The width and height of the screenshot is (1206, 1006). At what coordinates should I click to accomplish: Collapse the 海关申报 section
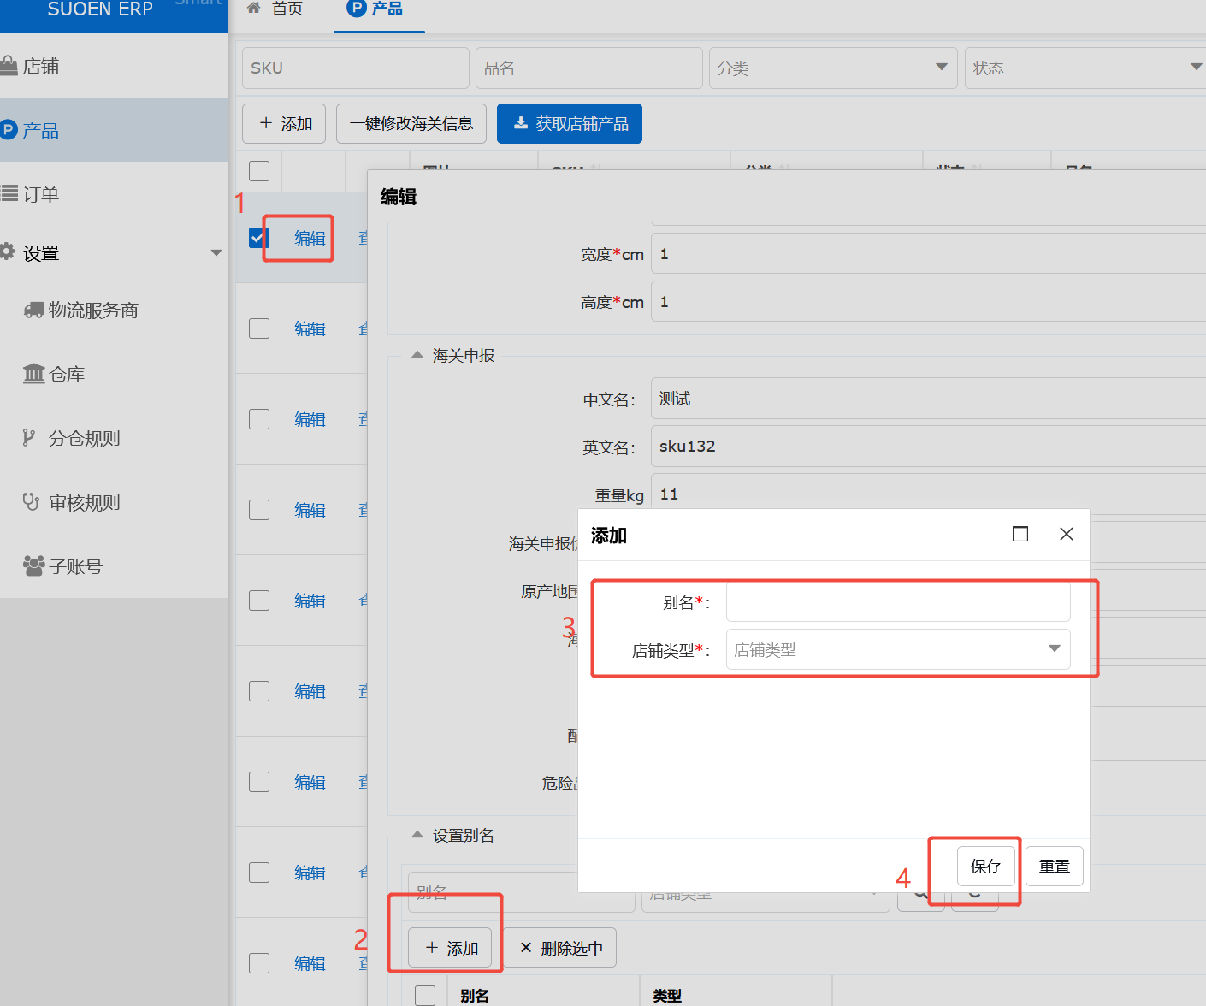(x=417, y=355)
